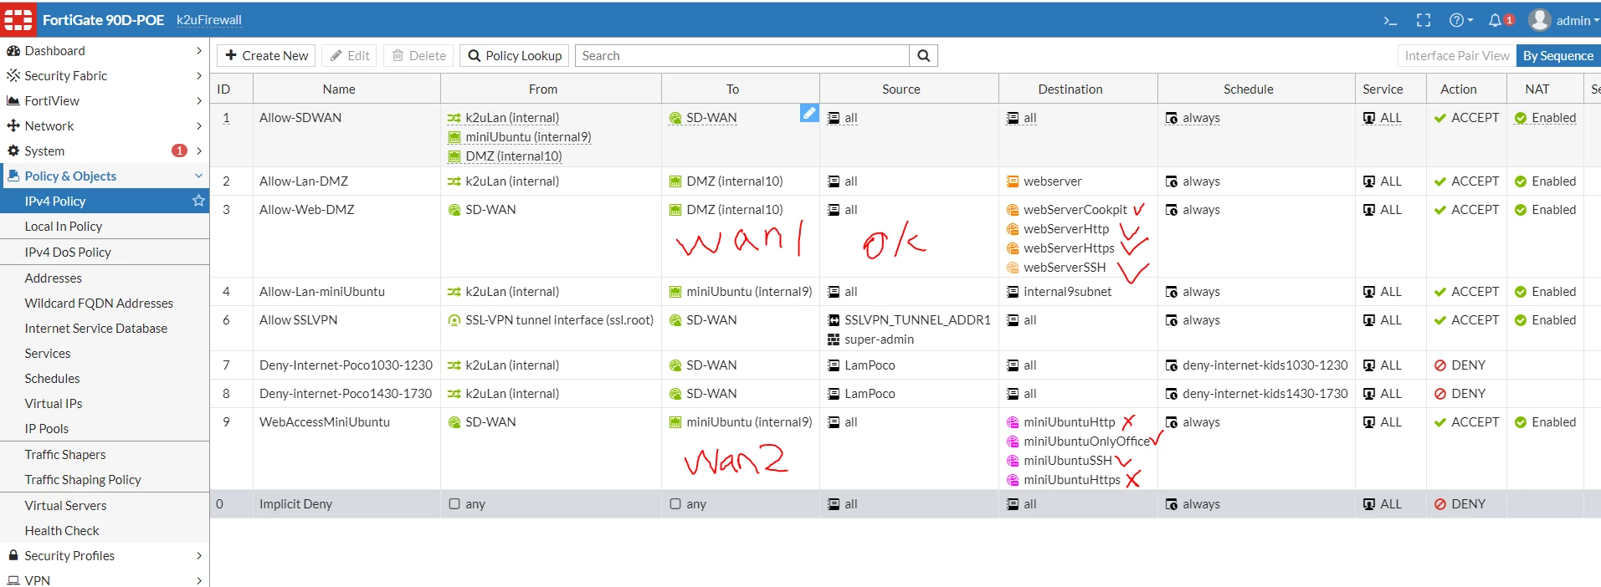The width and height of the screenshot is (1601, 587).
Task: Click the ACCEPT checkmark on policy 9
Action: 1440,422
